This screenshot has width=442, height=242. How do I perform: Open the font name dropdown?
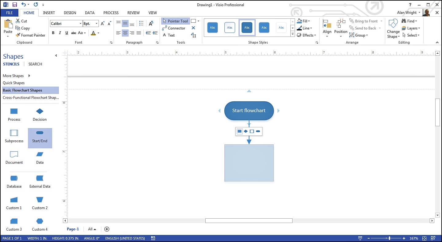[x=80, y=24]
